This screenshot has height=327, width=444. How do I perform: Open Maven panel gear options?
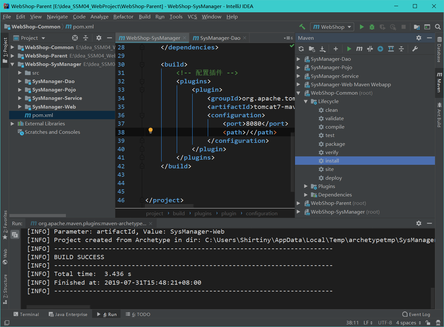point(419,38)
